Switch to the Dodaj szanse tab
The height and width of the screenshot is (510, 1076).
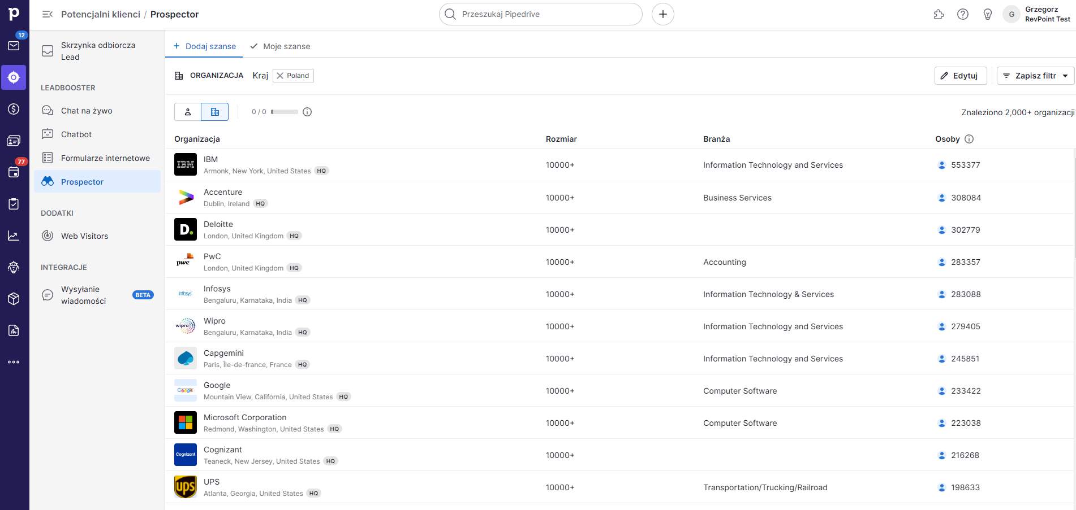[x=204, y=46]
